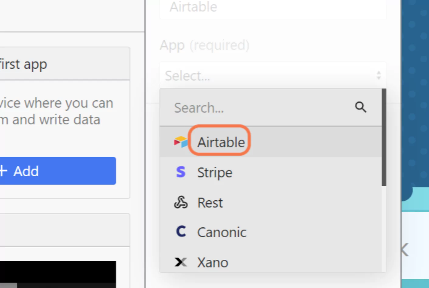Screen dimensions: 429x288
Task: Click the Airtable name input field at the top
Action: pos(273,7)
